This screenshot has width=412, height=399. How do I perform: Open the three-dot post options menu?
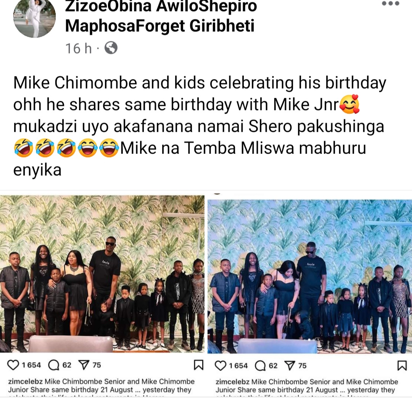[391, 4]
